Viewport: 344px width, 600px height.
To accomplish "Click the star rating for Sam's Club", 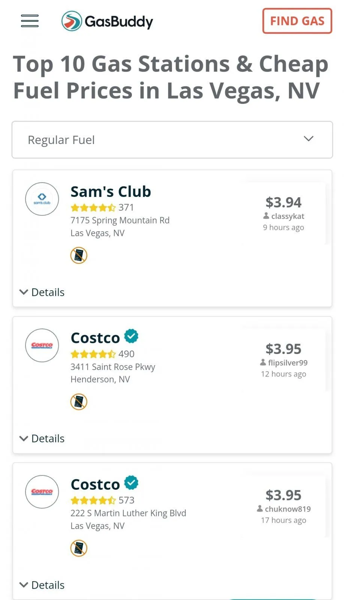I will (x=93, y=207).
